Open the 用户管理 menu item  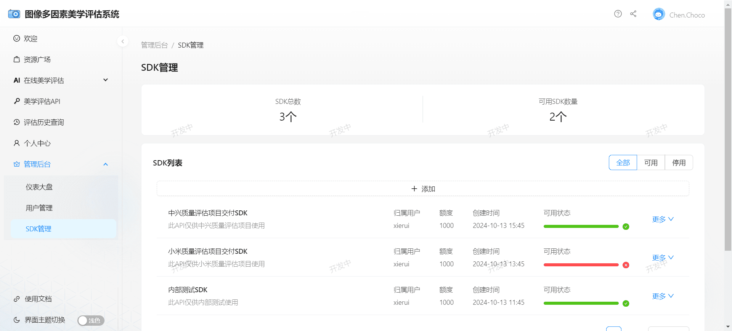click(39, 208)
